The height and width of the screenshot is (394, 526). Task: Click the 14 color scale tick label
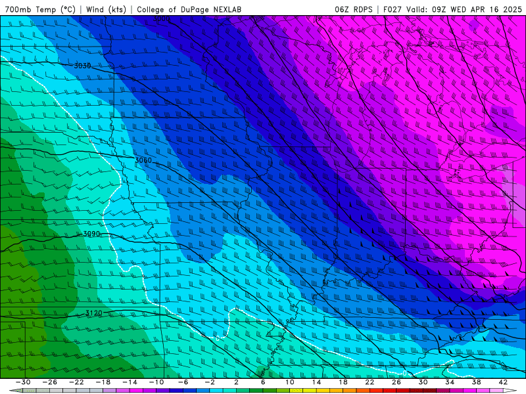coord(316,382)
